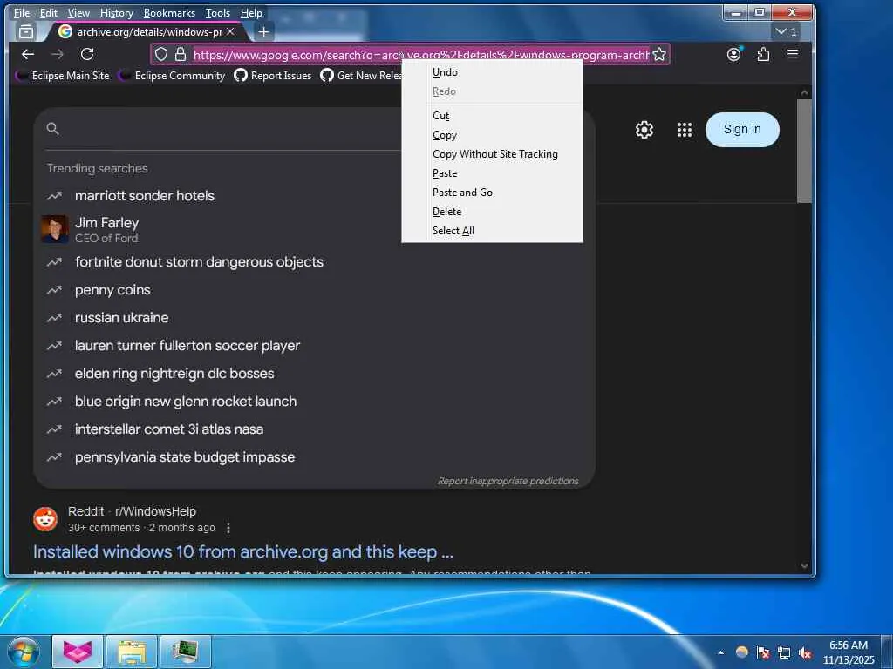Select elden ring nightreign dlc bosses
The height and width of the screenshot is (669, 893).
[x=174, y=374]
